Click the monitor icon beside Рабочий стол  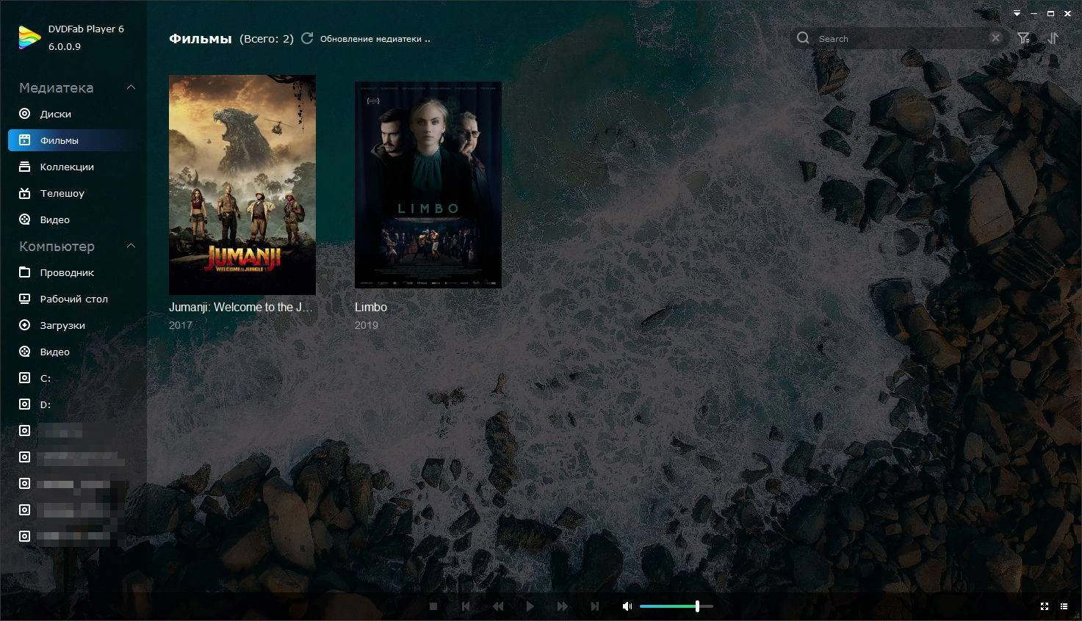(x=24, y=299)
